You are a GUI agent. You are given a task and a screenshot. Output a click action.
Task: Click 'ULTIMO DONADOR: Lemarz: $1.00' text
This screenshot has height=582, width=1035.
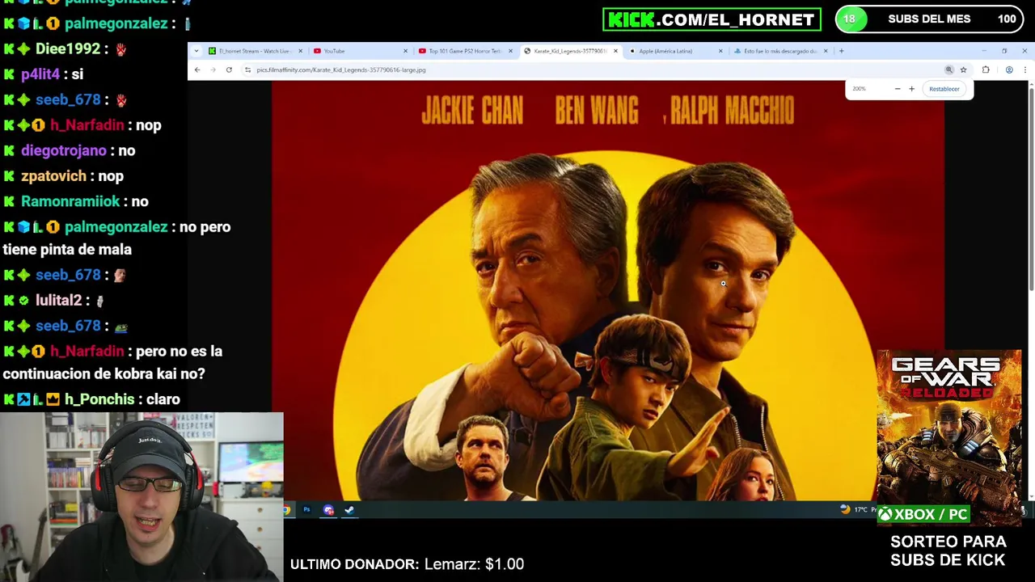[x=407, y=564]
